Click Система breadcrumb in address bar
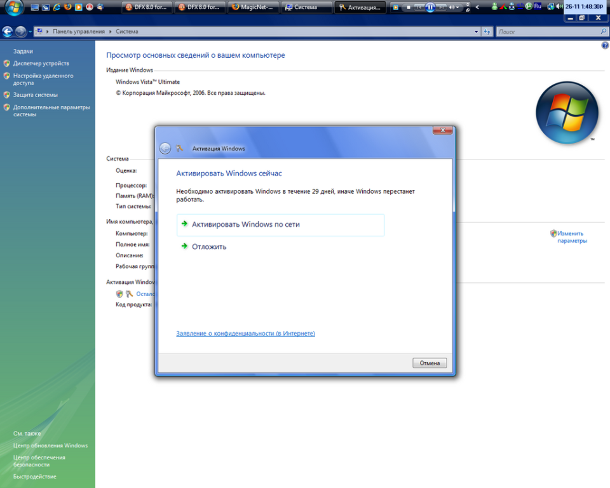This screenshot has width=610, height=488. 127,32
